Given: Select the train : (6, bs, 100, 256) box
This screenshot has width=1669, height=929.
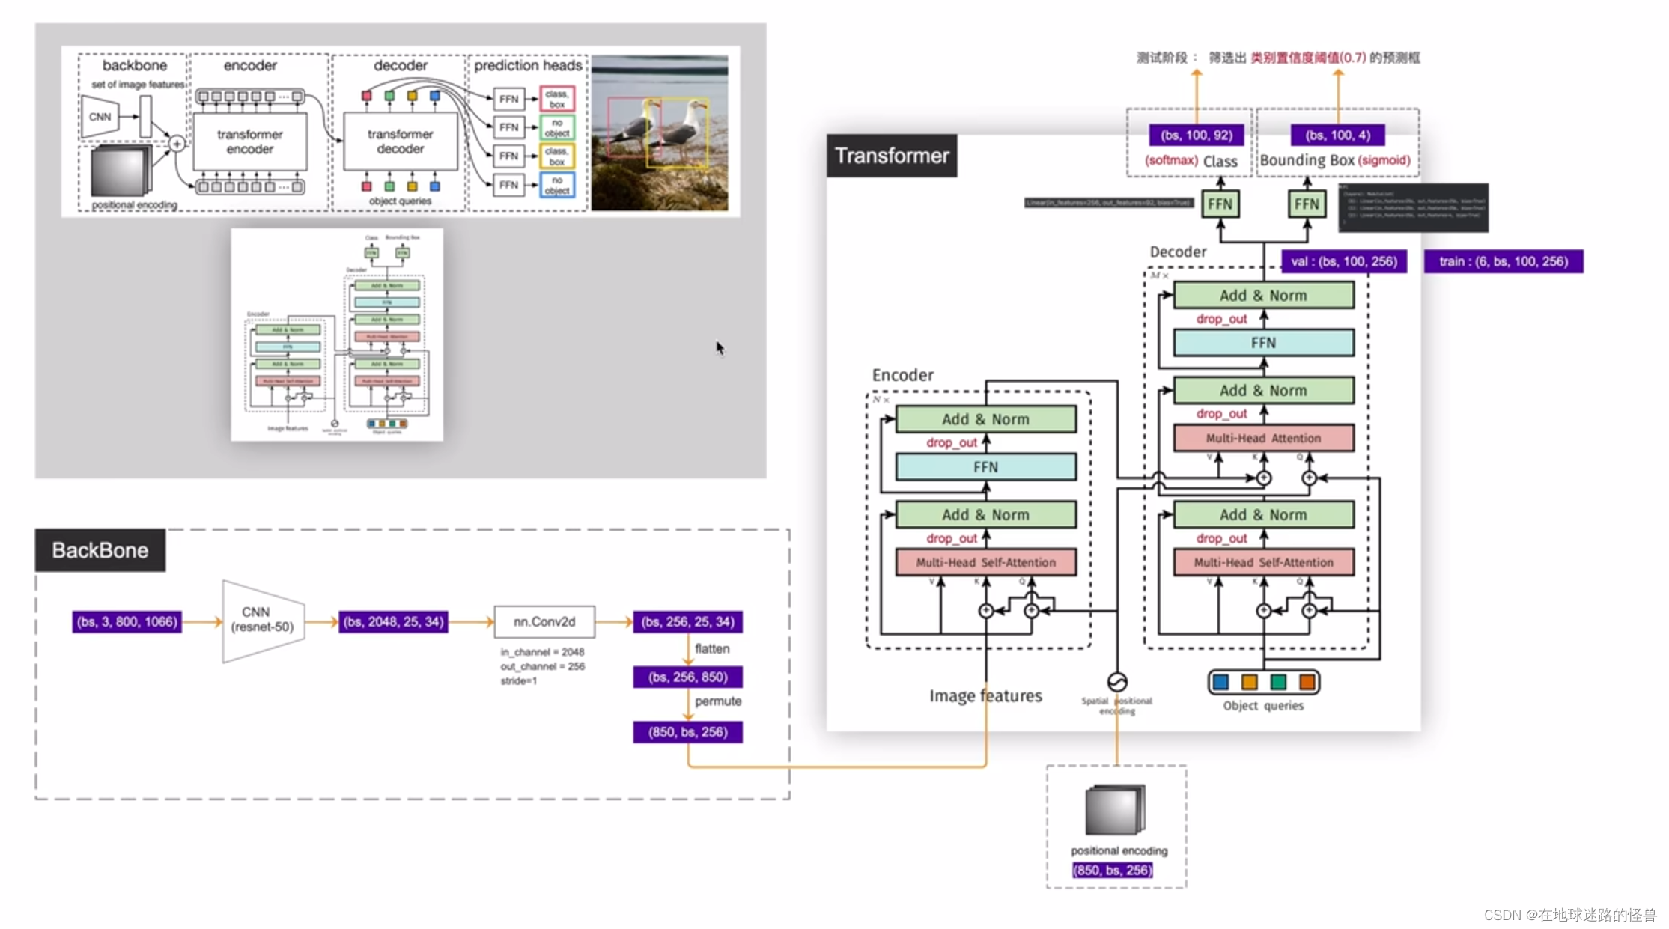Looking at the screenshot, I should 1503,261.
